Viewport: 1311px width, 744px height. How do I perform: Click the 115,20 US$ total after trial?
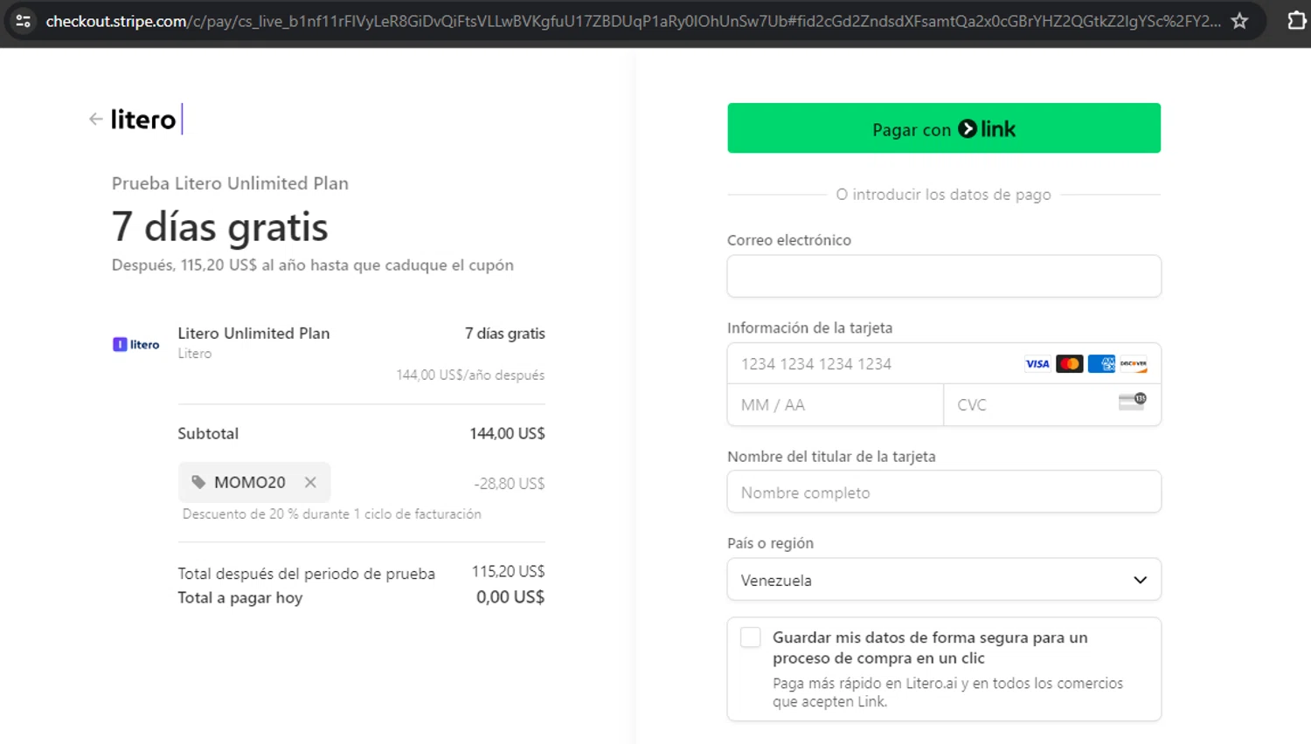[x=509, y=571]
